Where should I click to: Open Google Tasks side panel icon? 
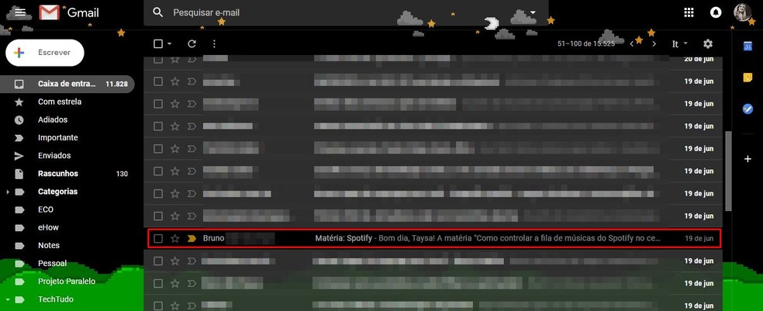(x=748, y=109)
